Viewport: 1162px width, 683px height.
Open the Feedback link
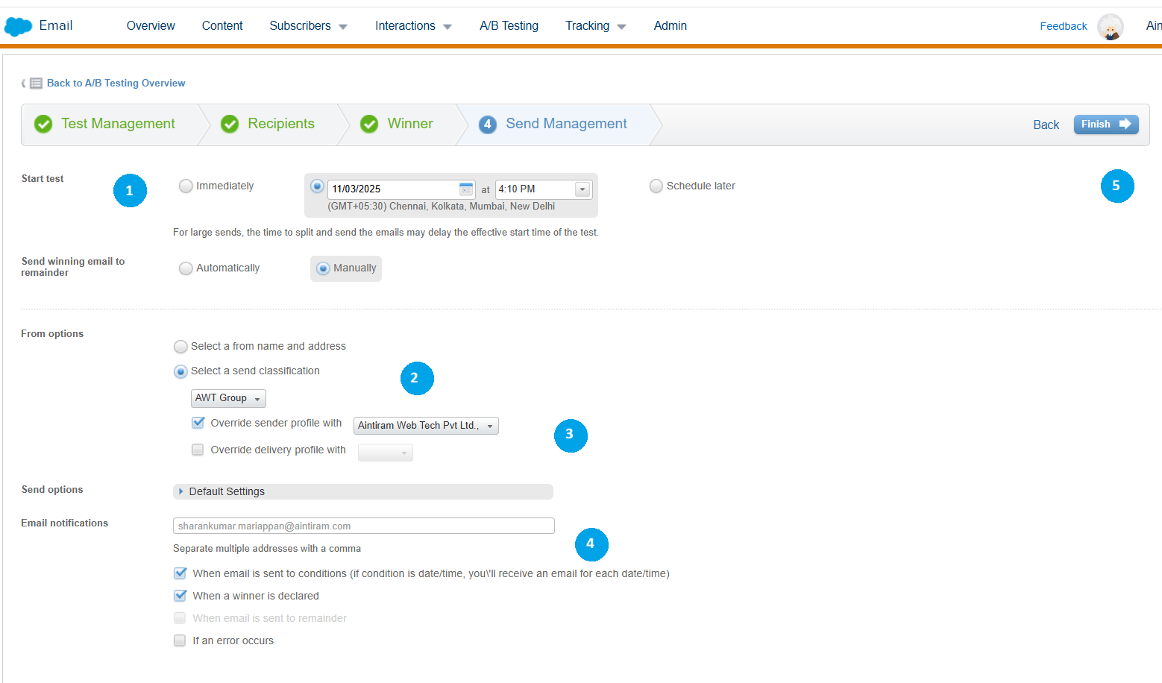pos(1063,26)
